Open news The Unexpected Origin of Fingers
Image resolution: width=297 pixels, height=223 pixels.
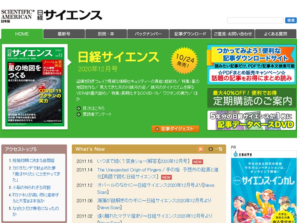point(157,173)
